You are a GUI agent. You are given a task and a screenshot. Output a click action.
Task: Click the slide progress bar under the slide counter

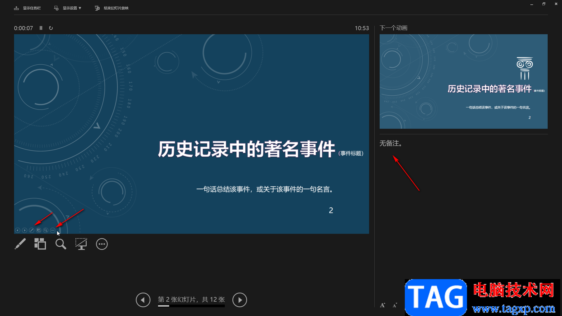coord(191,306)
